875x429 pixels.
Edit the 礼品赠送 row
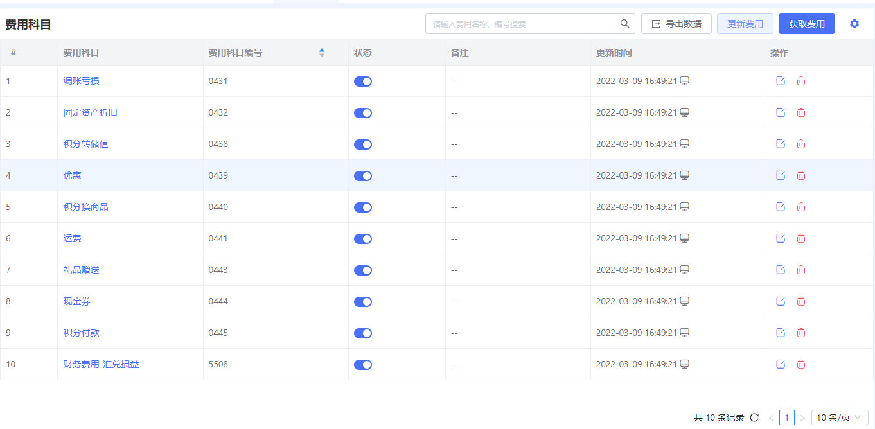coord(781,270)
